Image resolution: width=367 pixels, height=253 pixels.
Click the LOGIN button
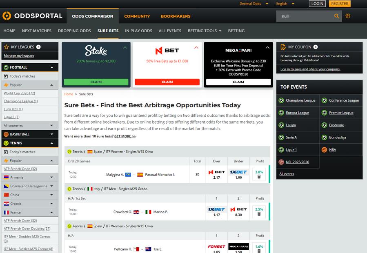(x=317, y=4)
